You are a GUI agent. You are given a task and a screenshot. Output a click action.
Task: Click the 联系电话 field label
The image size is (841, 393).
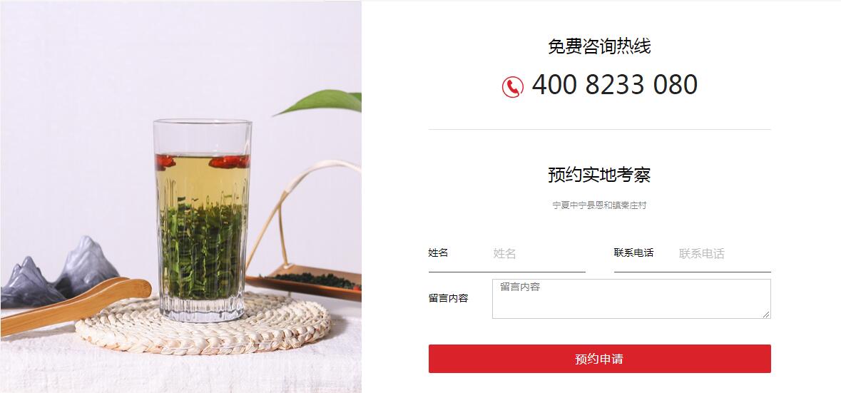634,252
